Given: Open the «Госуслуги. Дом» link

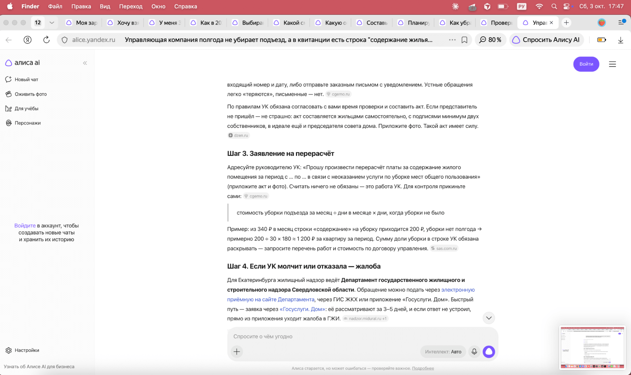Looking at the screenshot, I should click(x=302, y=309).
